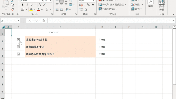The height and width of the screenshot is (99, 176).
Task: Select column C header
Action: click(60, 27)
